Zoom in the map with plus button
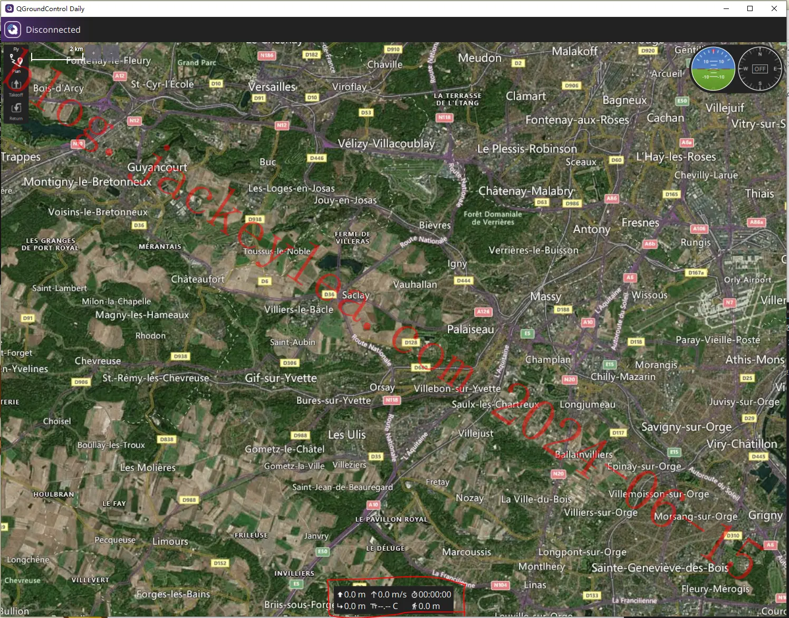This screenshot has width=789, height=618. (93, 52)
